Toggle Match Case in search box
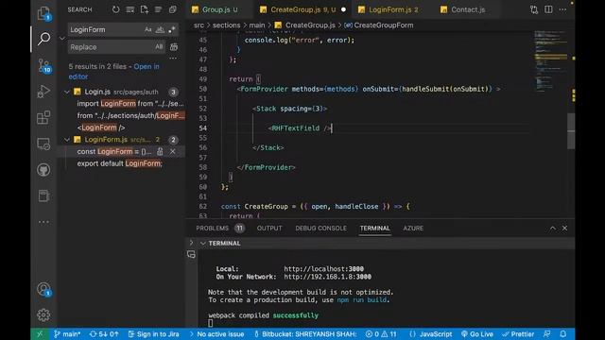This screenshot has width=605, height=340. pyautogui.click(x=148, y=29)
